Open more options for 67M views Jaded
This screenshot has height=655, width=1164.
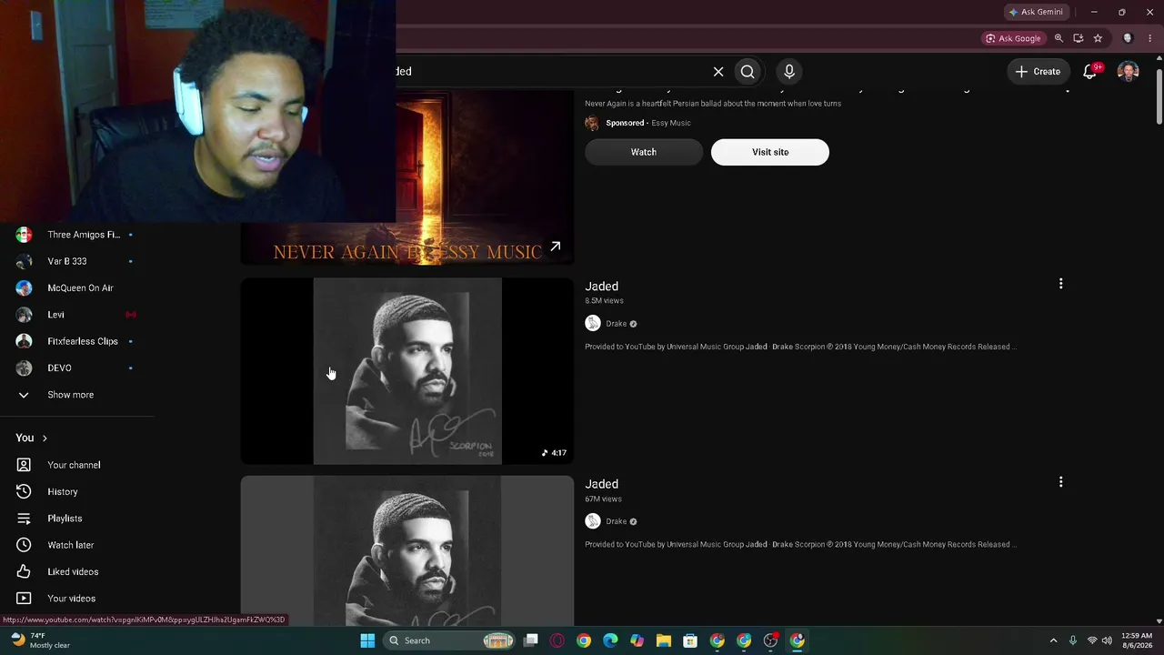(x=1060, y=482)
